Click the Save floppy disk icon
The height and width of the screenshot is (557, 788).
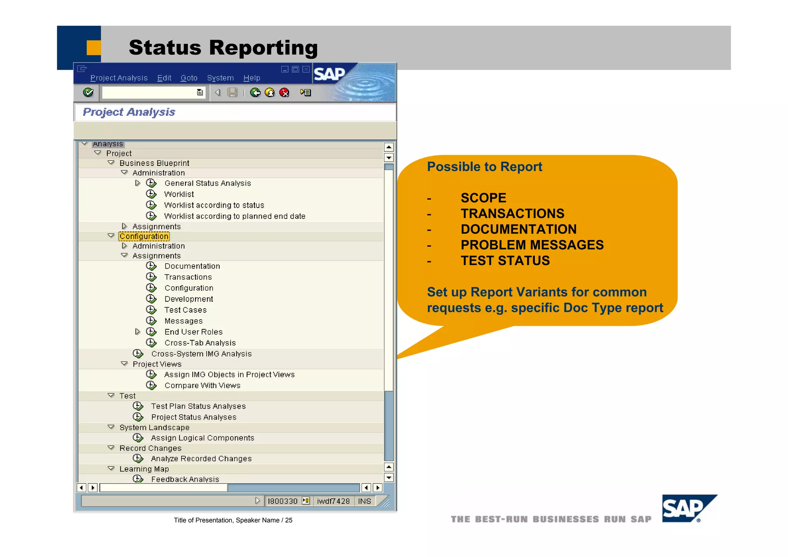click(232, 92)
